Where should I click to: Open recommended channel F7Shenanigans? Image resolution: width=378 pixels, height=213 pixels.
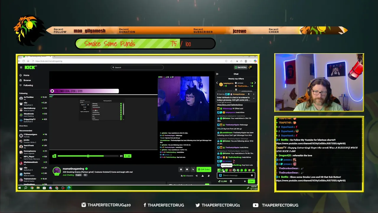click(x=33, y=135)
